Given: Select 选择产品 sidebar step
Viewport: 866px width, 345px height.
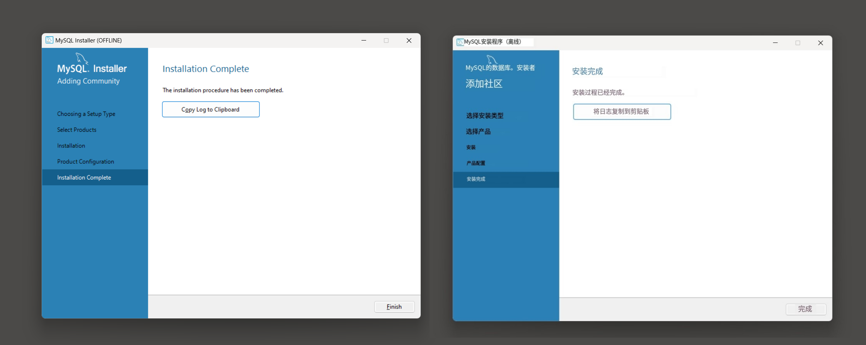Looking at the screenshot, I should [x=478, y=132].
